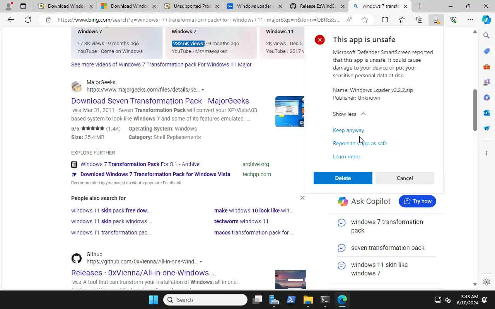Refresh the current page
The width and height of the screenshot is (495, 309).
(28, 20)
